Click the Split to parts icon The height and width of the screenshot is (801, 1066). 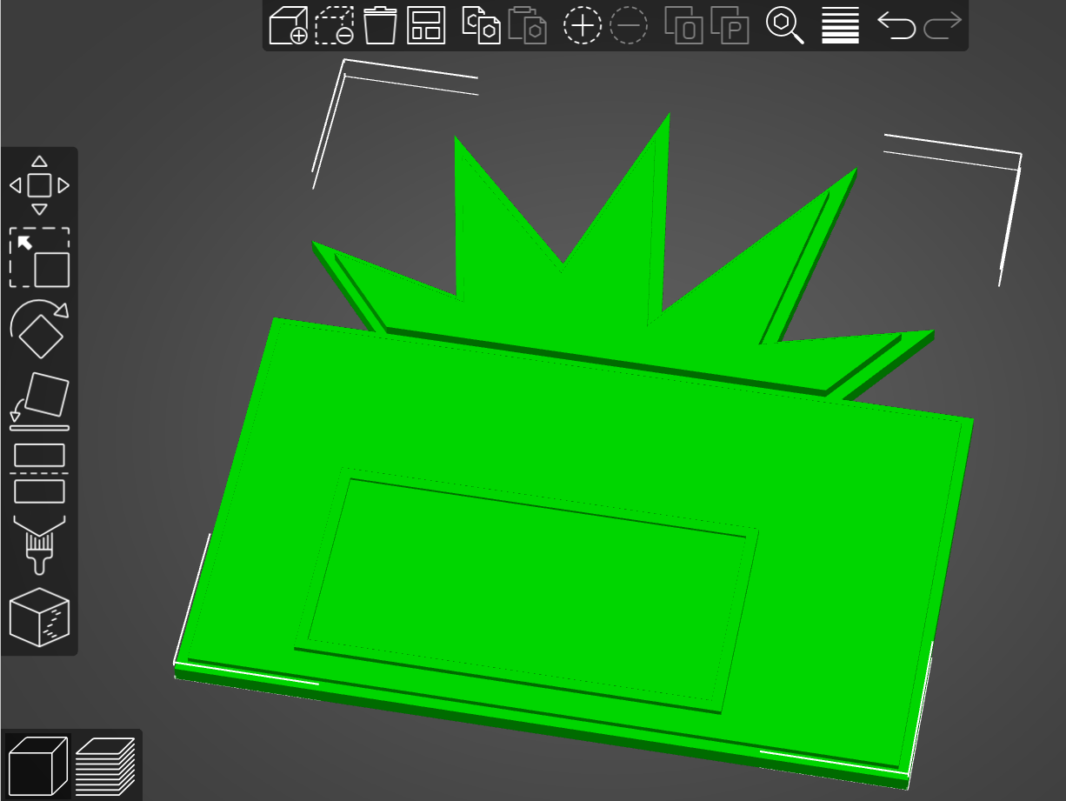(730, 25)
